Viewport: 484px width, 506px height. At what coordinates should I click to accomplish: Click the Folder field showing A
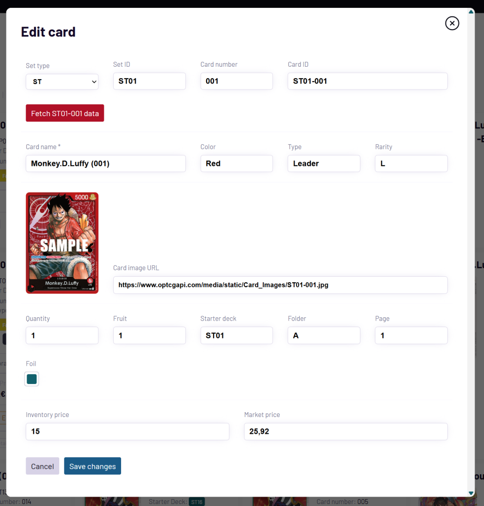point(324,335)
